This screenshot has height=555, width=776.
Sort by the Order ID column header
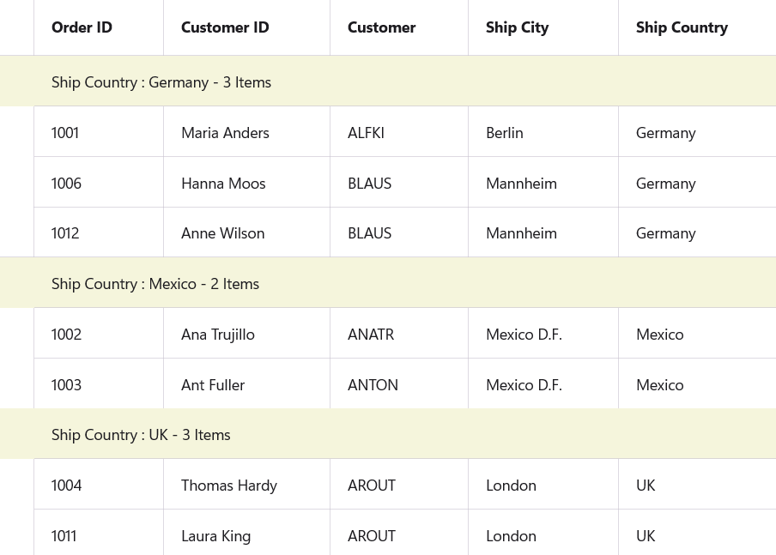coord(82,27)
